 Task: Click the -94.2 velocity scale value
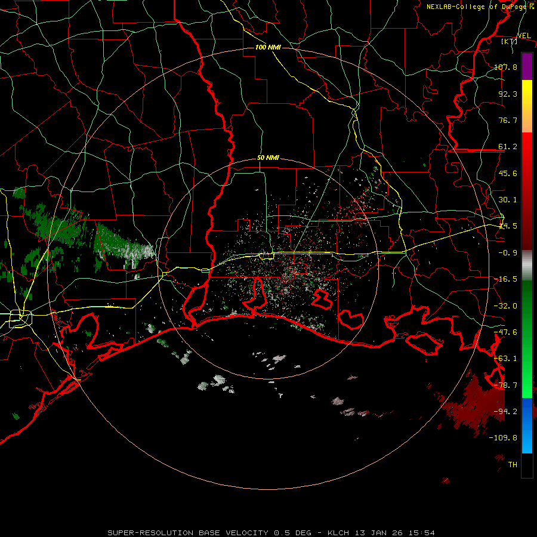506,412
